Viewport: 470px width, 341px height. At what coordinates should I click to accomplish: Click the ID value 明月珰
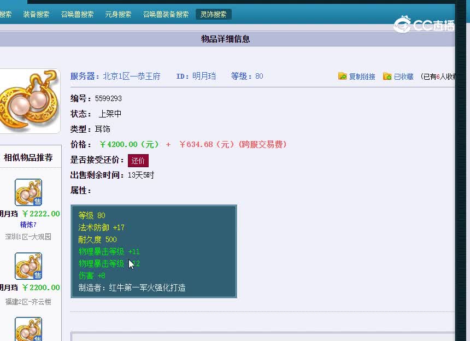tap(204, 76)
